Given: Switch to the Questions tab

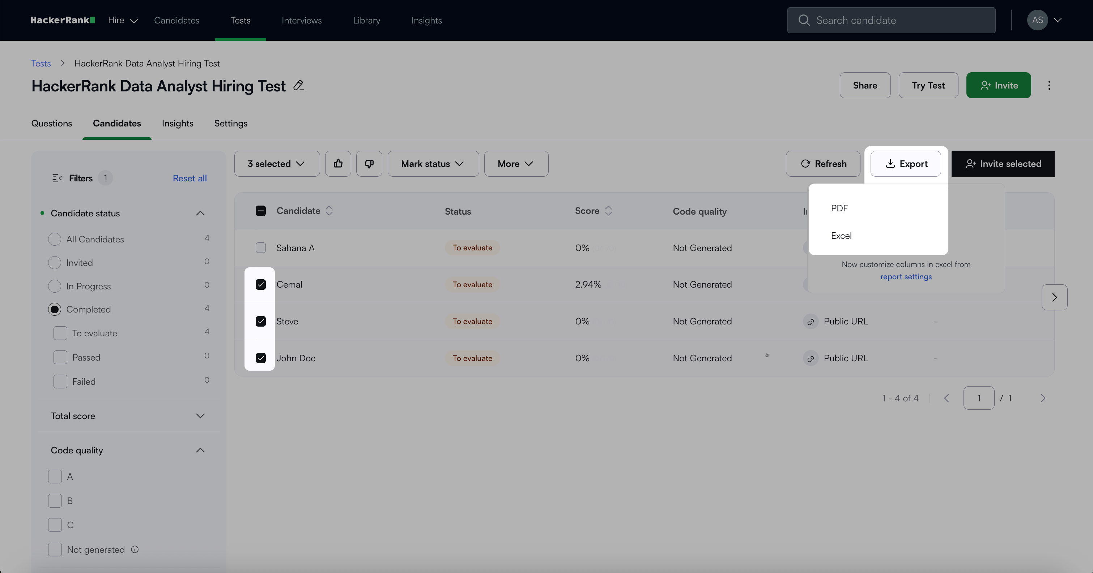Looking at the screenshot, I should pyautogui.click(x=52, y=123).
